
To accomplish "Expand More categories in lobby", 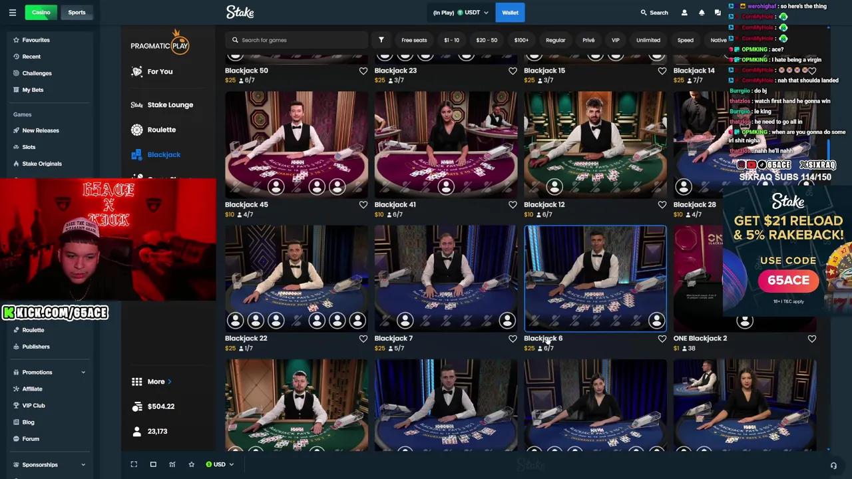I will tap(152, 382).
